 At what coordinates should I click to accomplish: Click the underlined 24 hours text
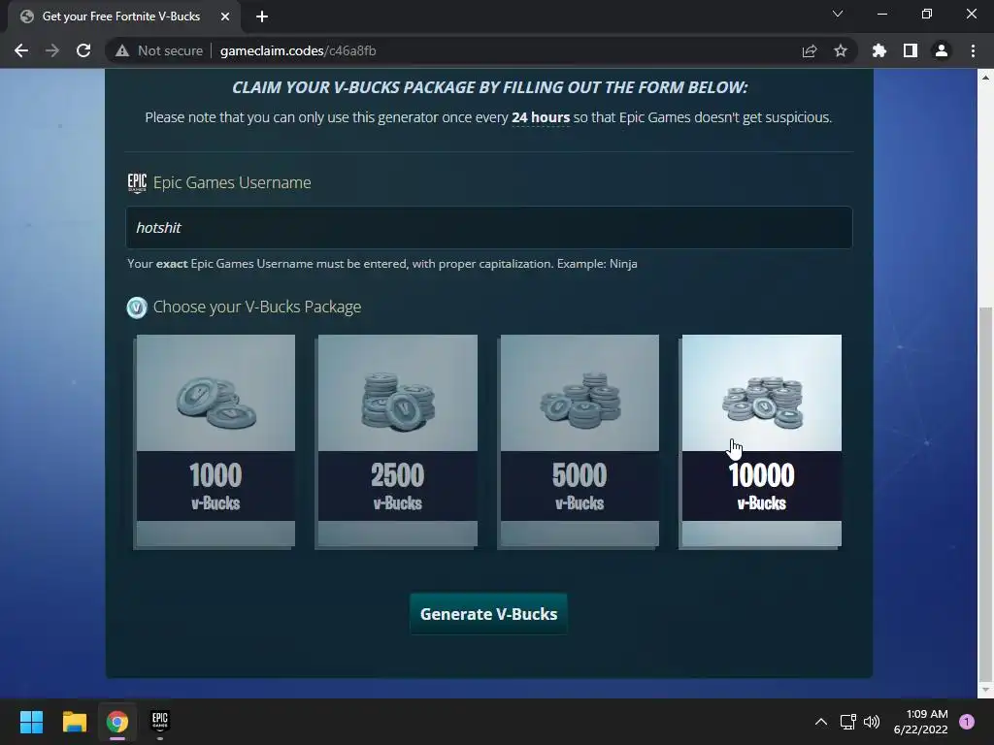pos(540,117)
